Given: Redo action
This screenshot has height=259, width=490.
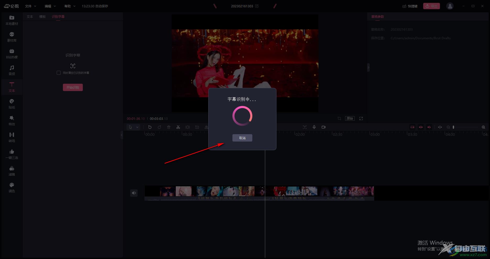Looking at the screenshot, I should tap(159, 127).
